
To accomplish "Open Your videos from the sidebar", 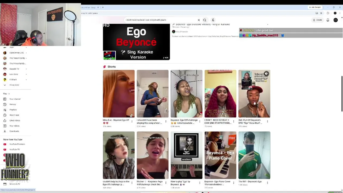I will click(x=15, y=126).
